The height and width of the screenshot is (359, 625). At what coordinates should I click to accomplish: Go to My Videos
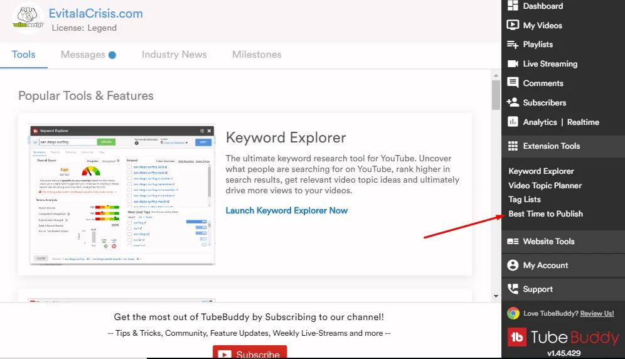(543, 26)
